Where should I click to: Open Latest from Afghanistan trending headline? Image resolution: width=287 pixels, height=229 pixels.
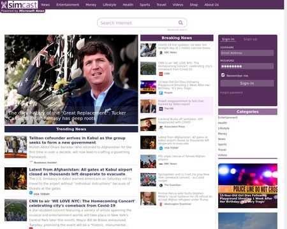(x=80, y=172)
